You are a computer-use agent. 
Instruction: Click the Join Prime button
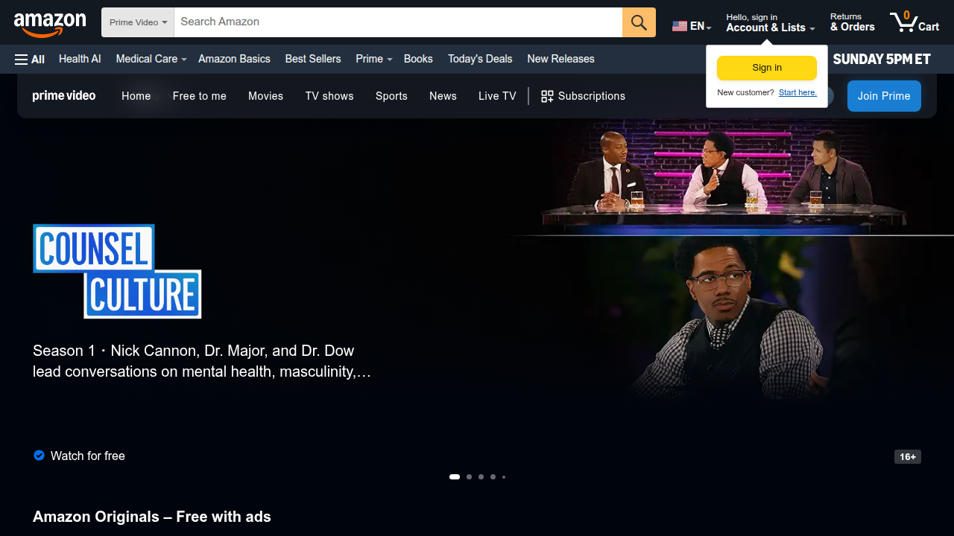tap(884, 96)
